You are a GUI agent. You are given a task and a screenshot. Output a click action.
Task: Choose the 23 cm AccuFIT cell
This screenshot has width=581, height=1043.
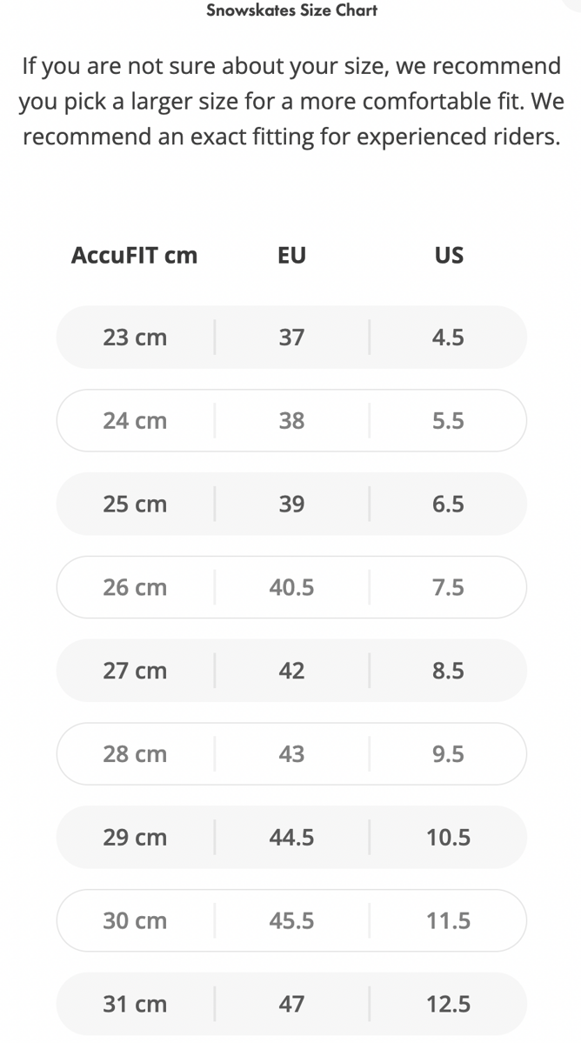click(x=135, y=338)
